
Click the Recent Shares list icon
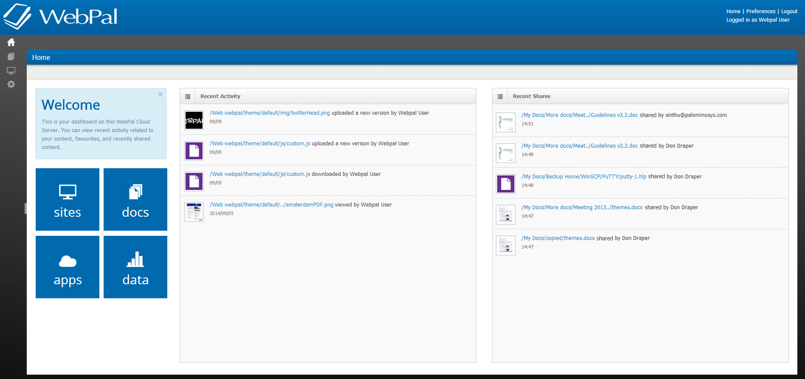coord(500,96)
